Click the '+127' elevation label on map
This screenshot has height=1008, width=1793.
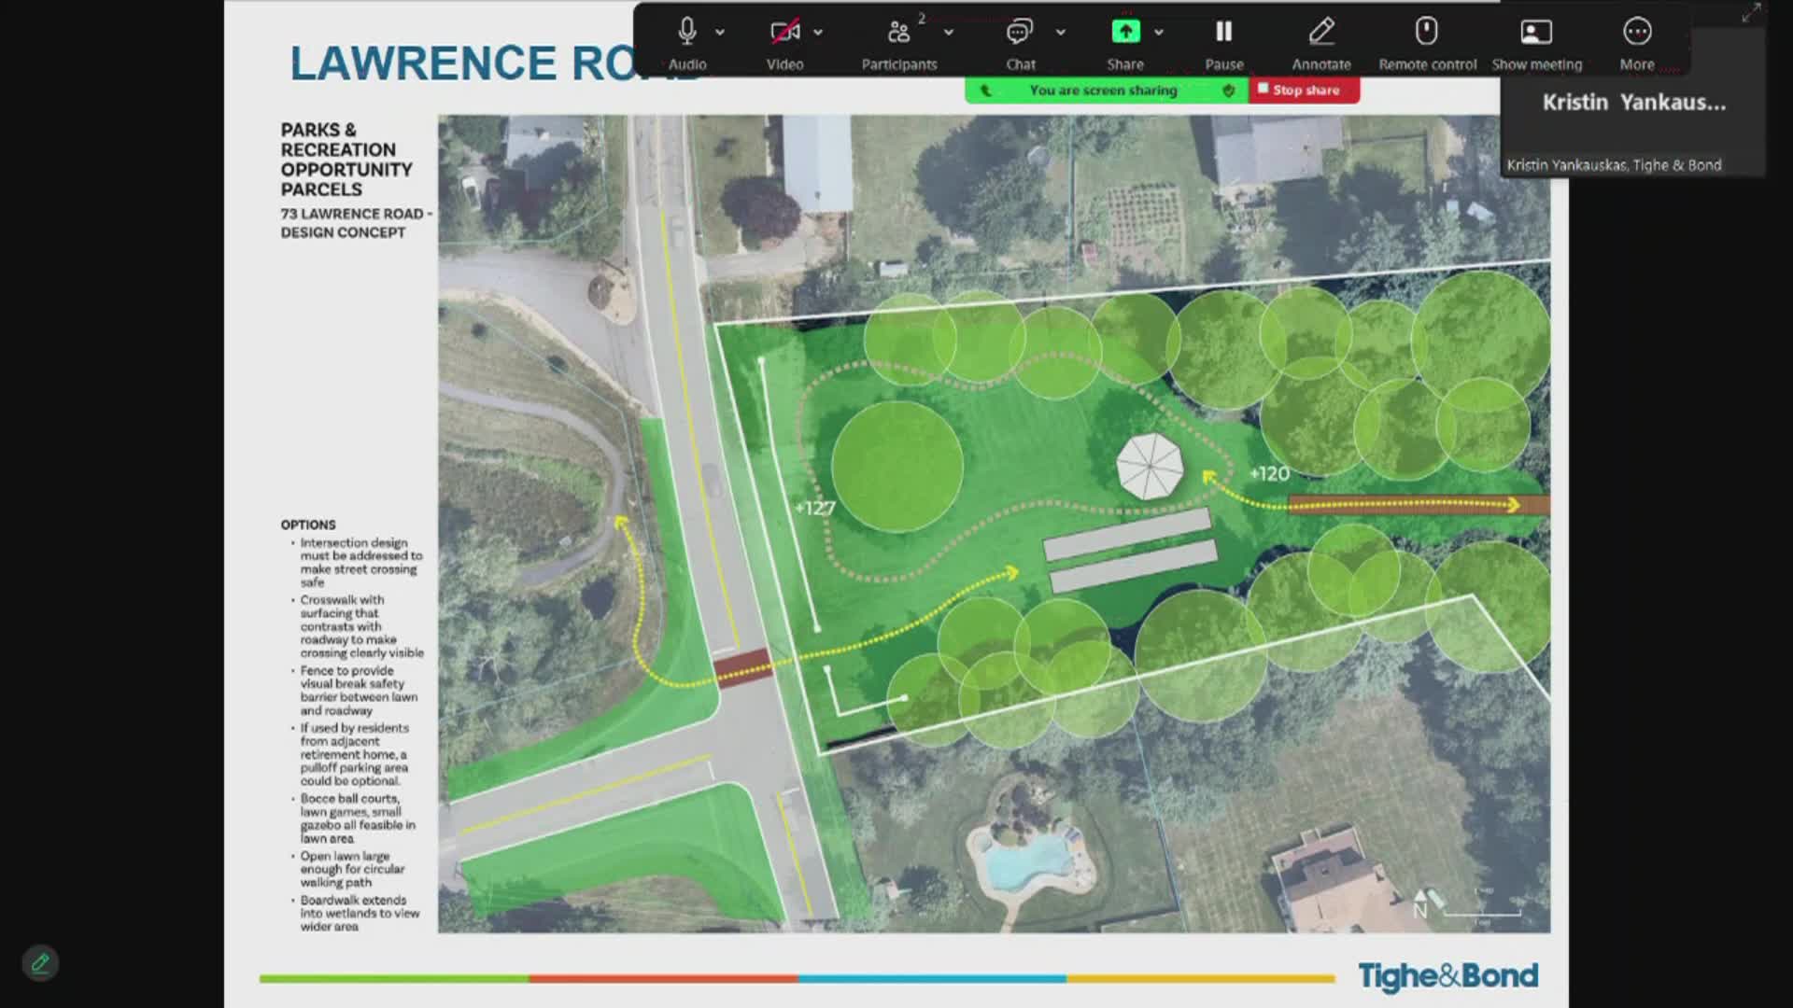coord(815,508)
